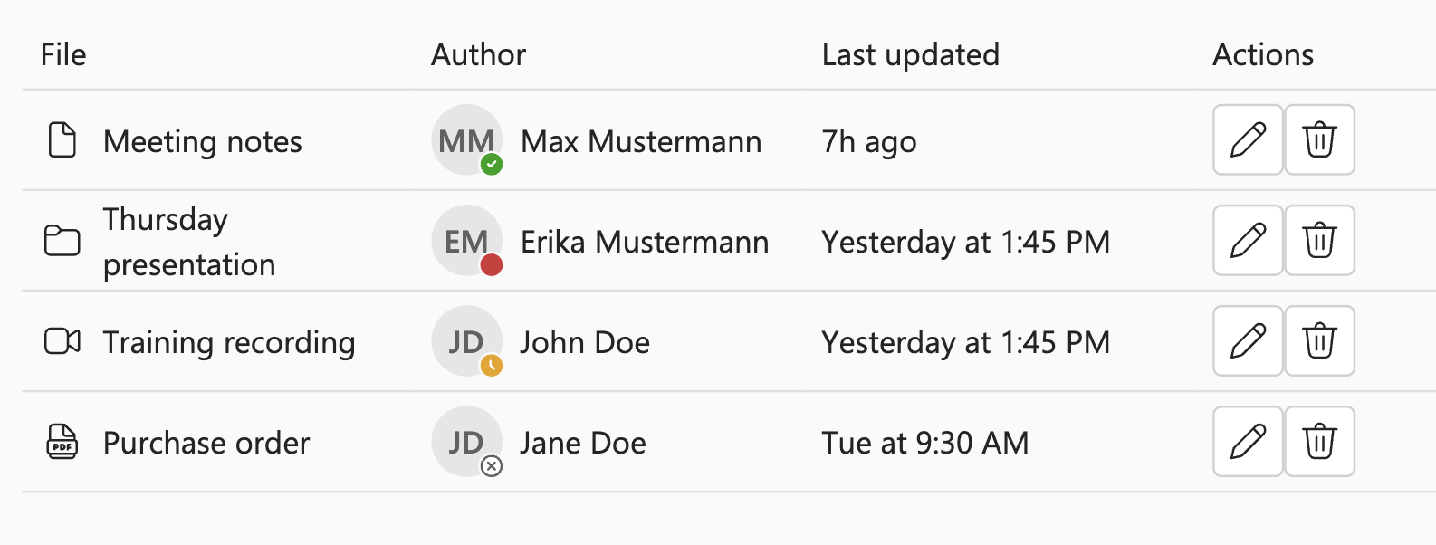This screenshot has height=545, width=1436.
Task: Click John Doe's avatar with away status
Action: point(466,341)
